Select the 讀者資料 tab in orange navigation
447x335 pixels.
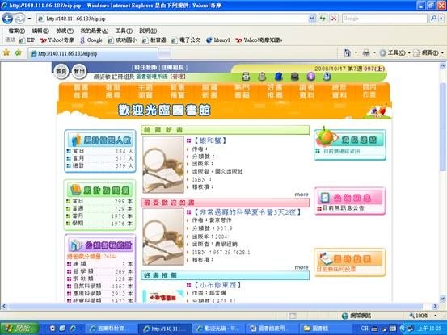click(306, 91)
